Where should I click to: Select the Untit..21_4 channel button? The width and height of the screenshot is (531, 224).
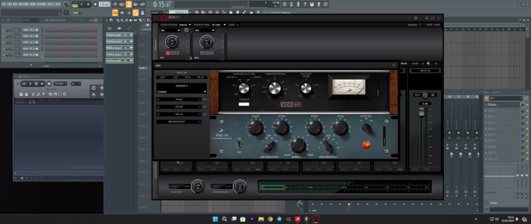point(31,42)
